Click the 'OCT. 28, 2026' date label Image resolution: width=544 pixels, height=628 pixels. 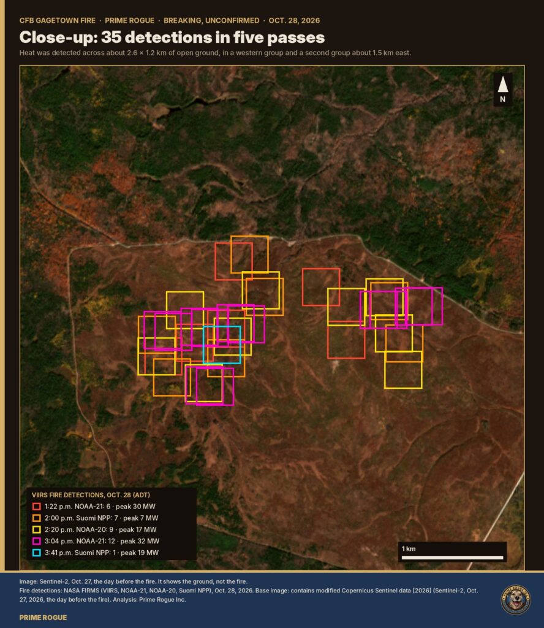[294, 20]
